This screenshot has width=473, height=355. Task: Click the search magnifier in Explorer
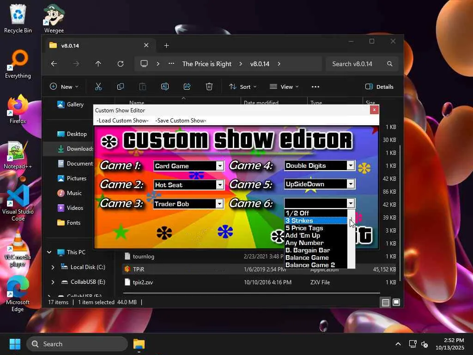(x=390, y=64)
